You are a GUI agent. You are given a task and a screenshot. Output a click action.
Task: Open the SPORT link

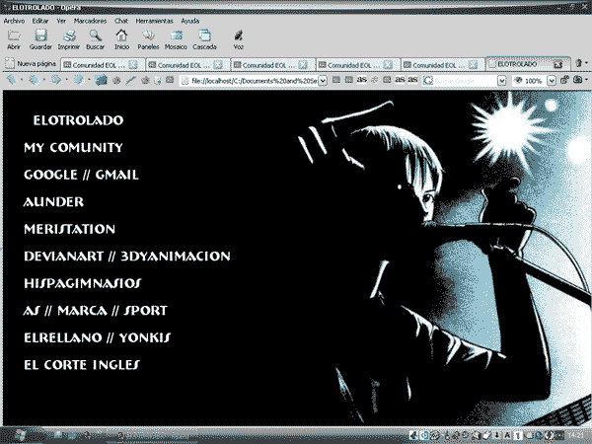[146, 311]
